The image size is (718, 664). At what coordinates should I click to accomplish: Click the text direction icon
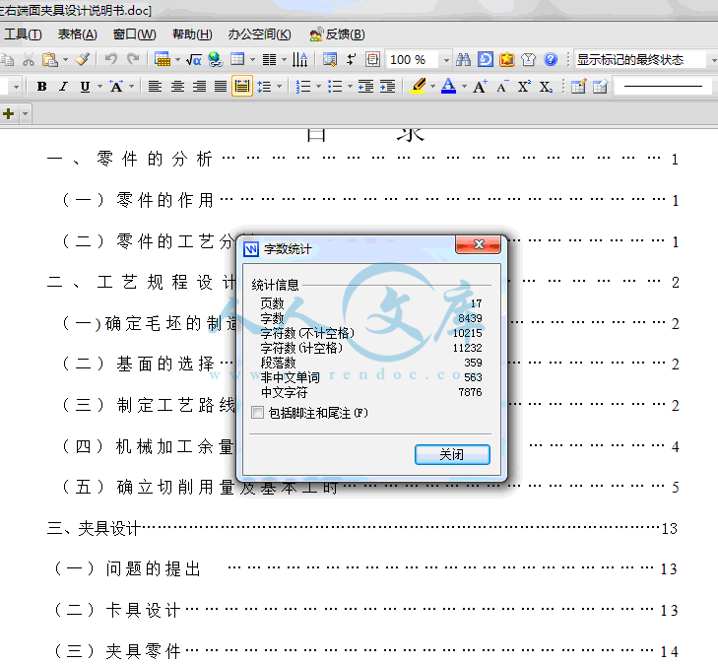coord(300,59)
